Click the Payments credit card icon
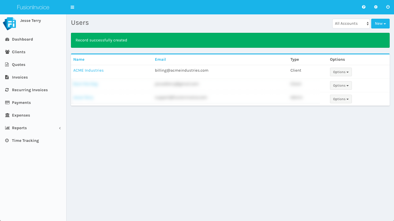 7,103
